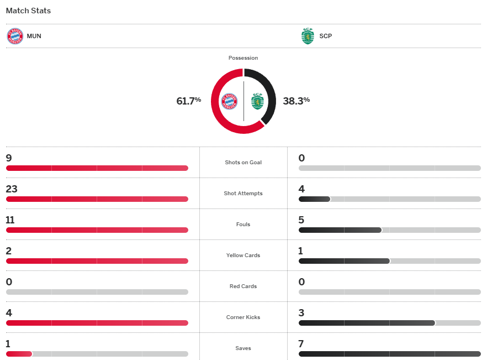Click the SCP Shot Attempts bar
Viewport: 487px width, 360px height.
pyautogui.click(x=389, y=199)
